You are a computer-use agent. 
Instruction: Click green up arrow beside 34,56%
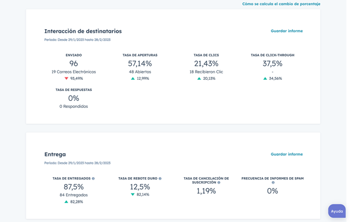[265, 79]
